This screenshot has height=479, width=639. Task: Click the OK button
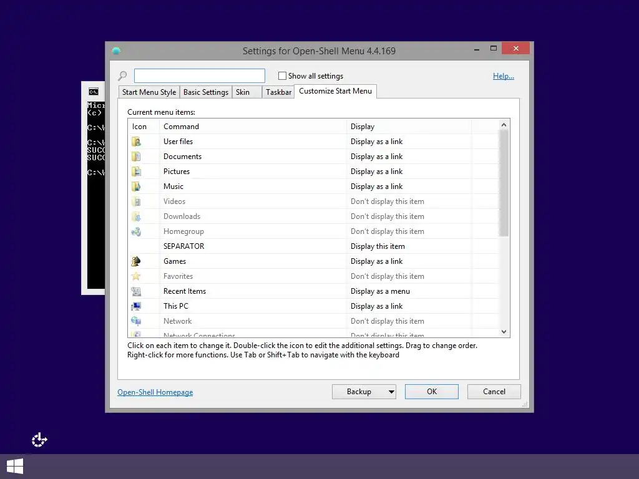[x=432, y=392]
